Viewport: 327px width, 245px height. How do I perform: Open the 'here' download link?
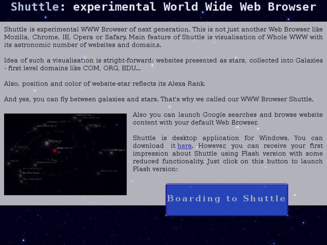coord(184,146)
